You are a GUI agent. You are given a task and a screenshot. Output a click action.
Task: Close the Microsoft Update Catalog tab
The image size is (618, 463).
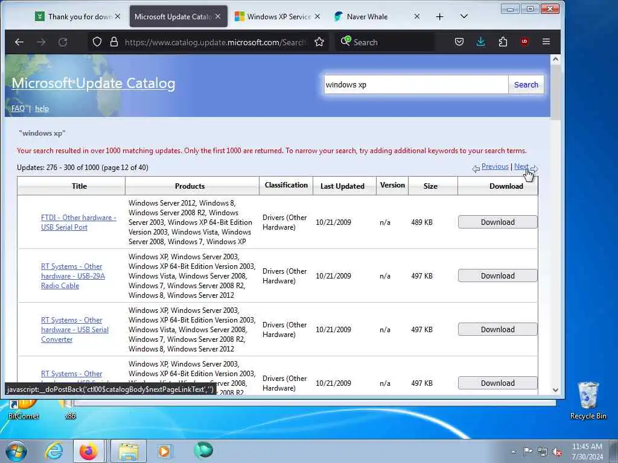coord(218,16)
